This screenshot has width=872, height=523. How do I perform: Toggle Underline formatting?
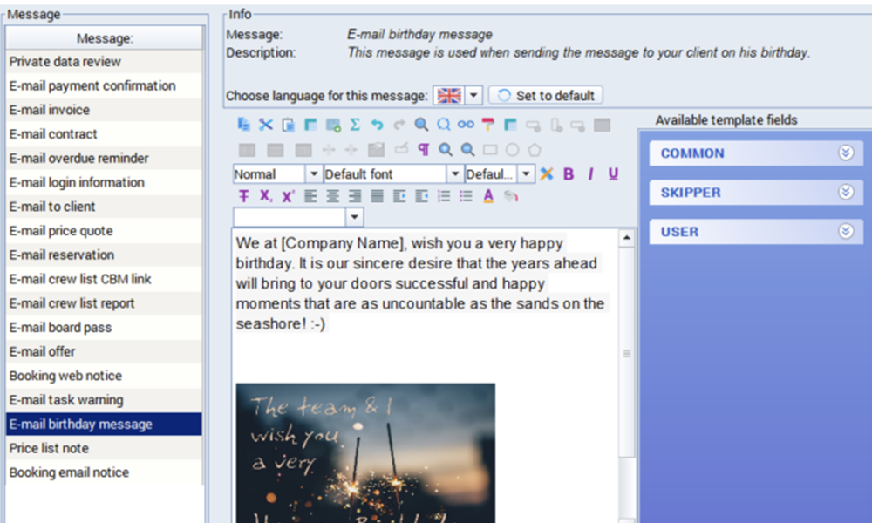613,173
